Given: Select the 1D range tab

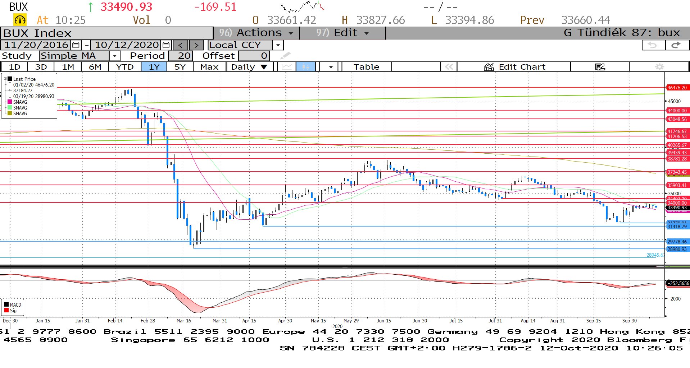Looking at the screenshot, I should 14,67.
